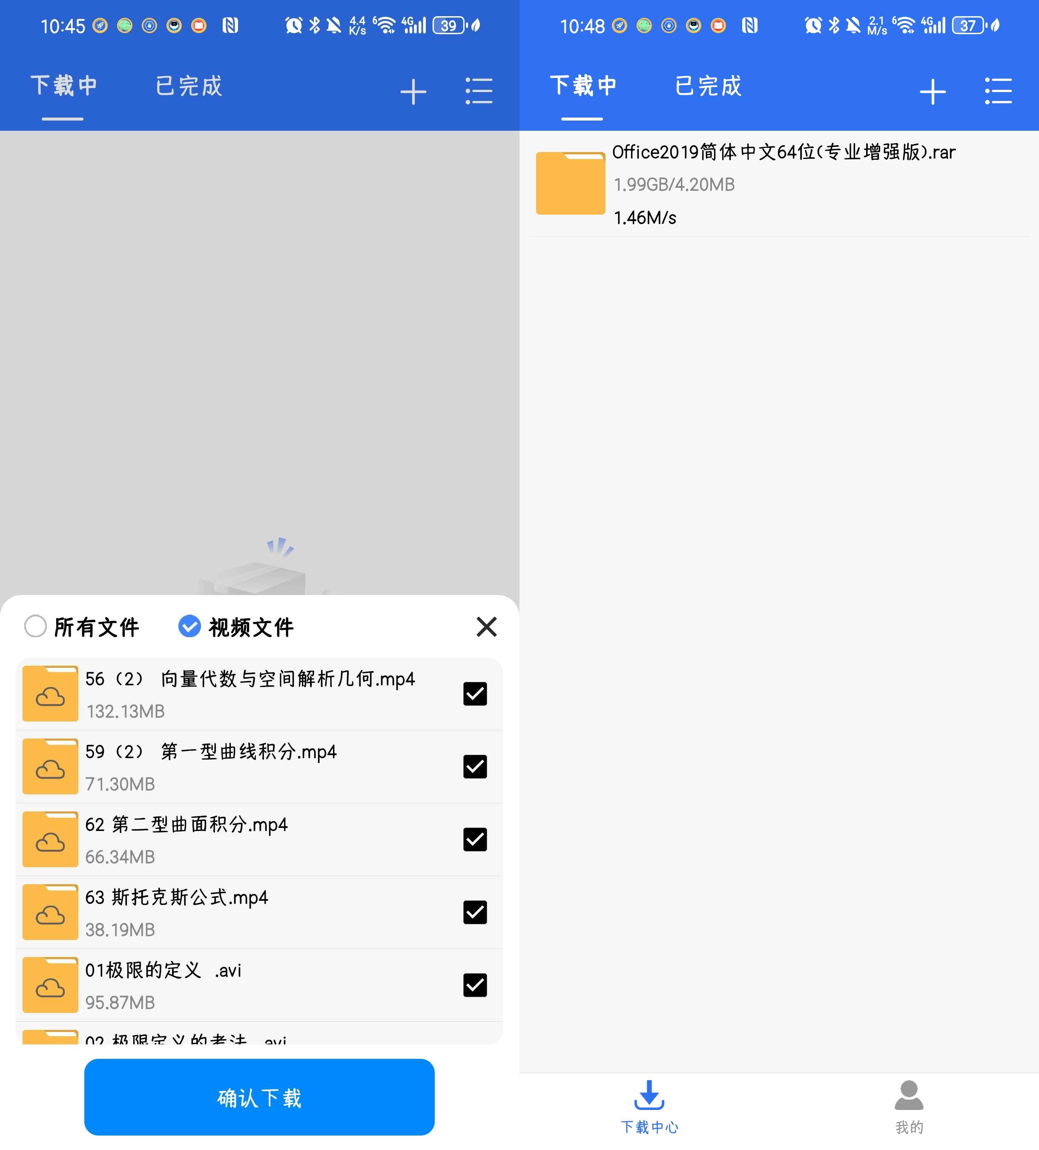Screen dimensions: 1039x1150
Task: Tap the cloud folder icon of 斯托克斯公式.mp4
Action: coord(50,911)
